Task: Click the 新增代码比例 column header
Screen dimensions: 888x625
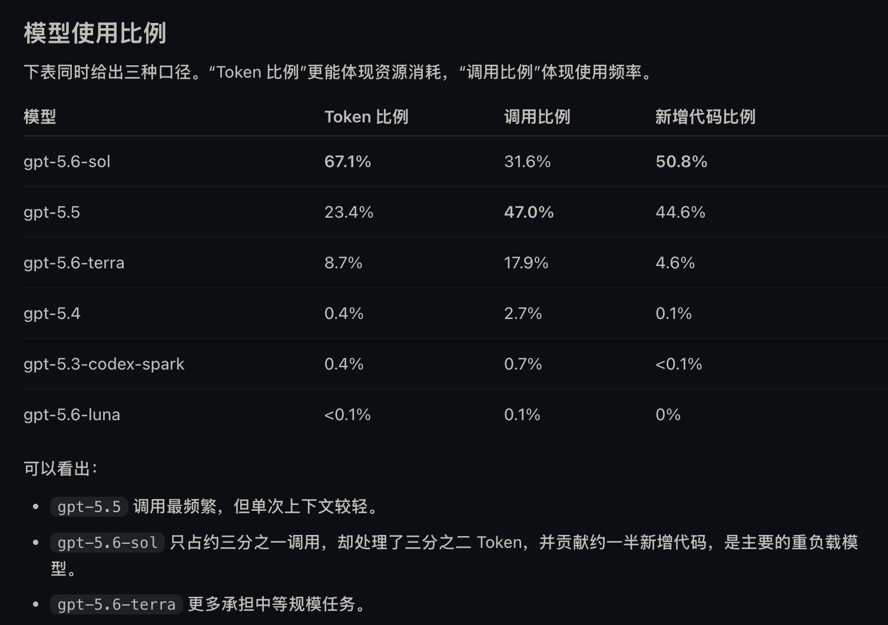Action: 705,117
